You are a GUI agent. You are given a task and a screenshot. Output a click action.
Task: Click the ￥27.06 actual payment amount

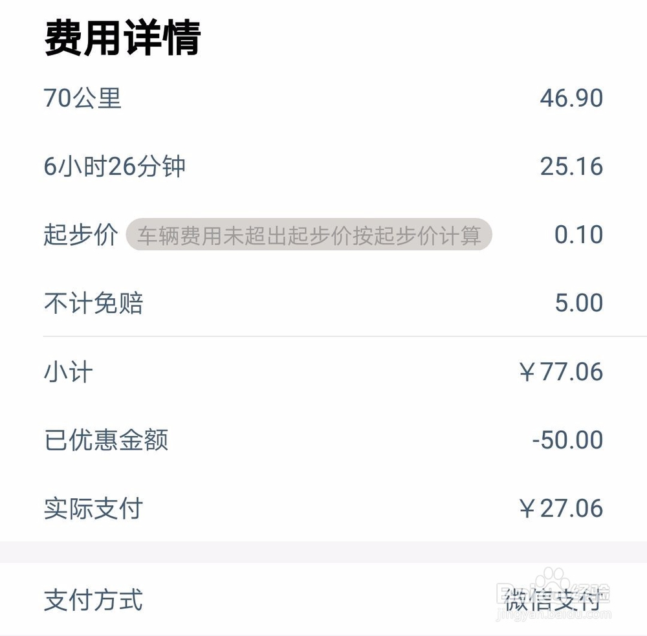pyautogui.click(x=561, y=508)
